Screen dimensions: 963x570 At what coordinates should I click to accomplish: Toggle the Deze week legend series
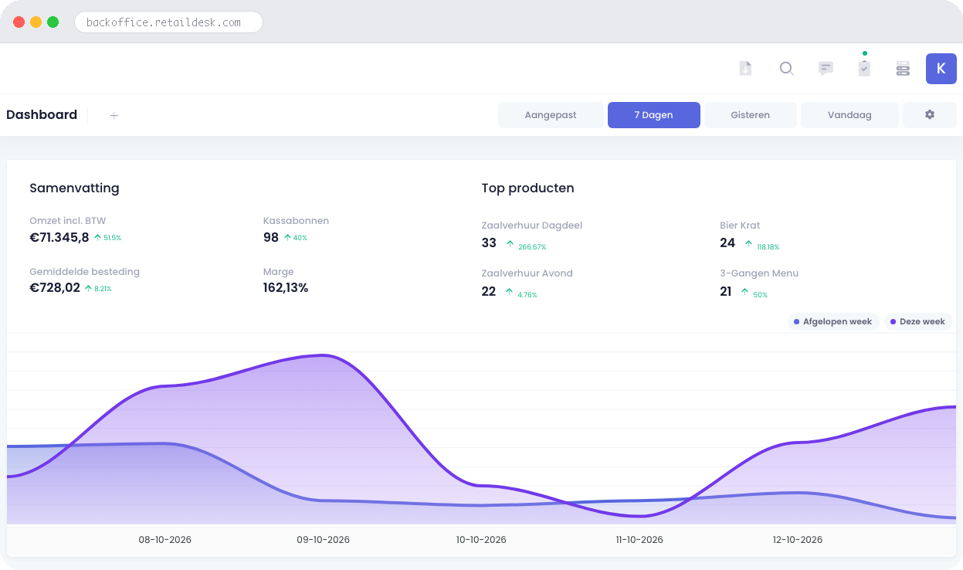click(x=917, y=321)
